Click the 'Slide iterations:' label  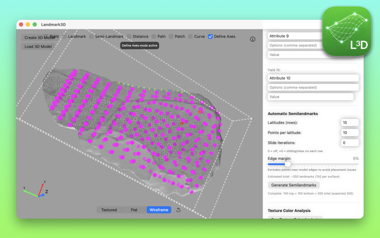pos(281,143)
